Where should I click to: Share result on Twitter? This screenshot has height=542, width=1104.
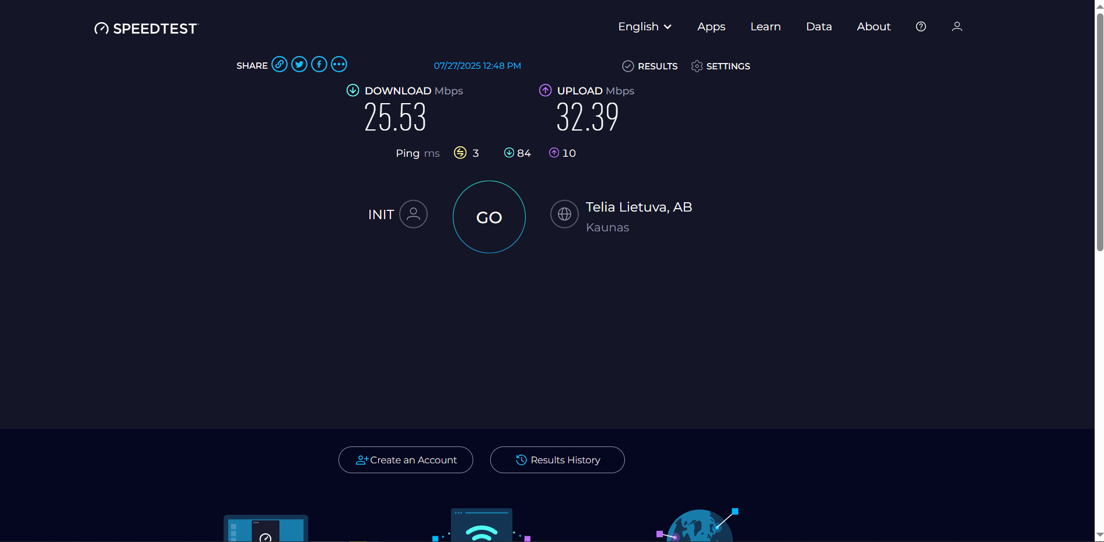pyautogui.click(x=299, y=64)
